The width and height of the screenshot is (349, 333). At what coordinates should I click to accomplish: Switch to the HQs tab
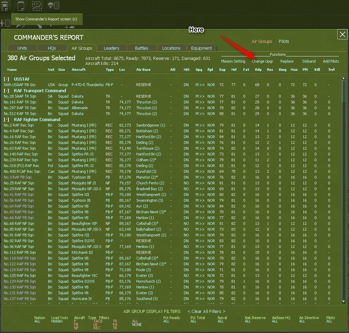[x=52, y=48]
